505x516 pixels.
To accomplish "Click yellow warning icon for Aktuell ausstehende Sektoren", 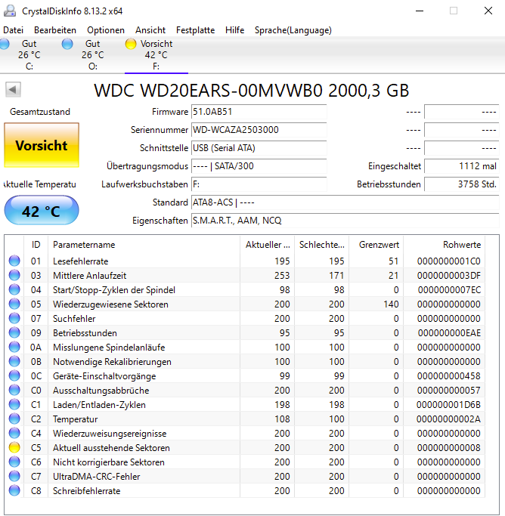I will (14, 447).
